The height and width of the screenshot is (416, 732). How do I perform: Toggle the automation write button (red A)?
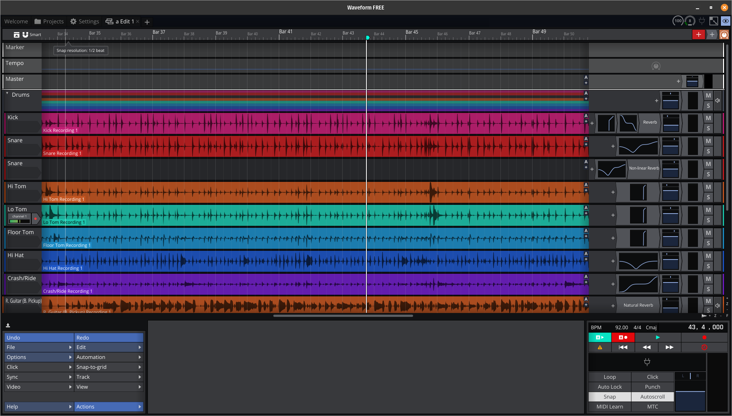pyautogui.click(x=623, y=337)
